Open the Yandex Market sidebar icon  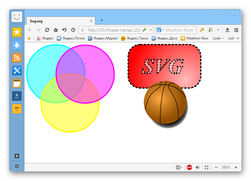[x=17, y=96]
